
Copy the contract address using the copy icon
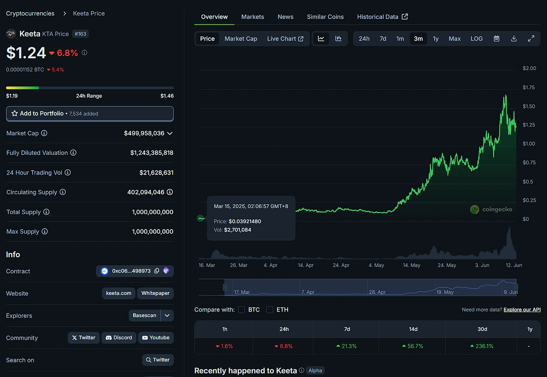(x=157, y=271)
